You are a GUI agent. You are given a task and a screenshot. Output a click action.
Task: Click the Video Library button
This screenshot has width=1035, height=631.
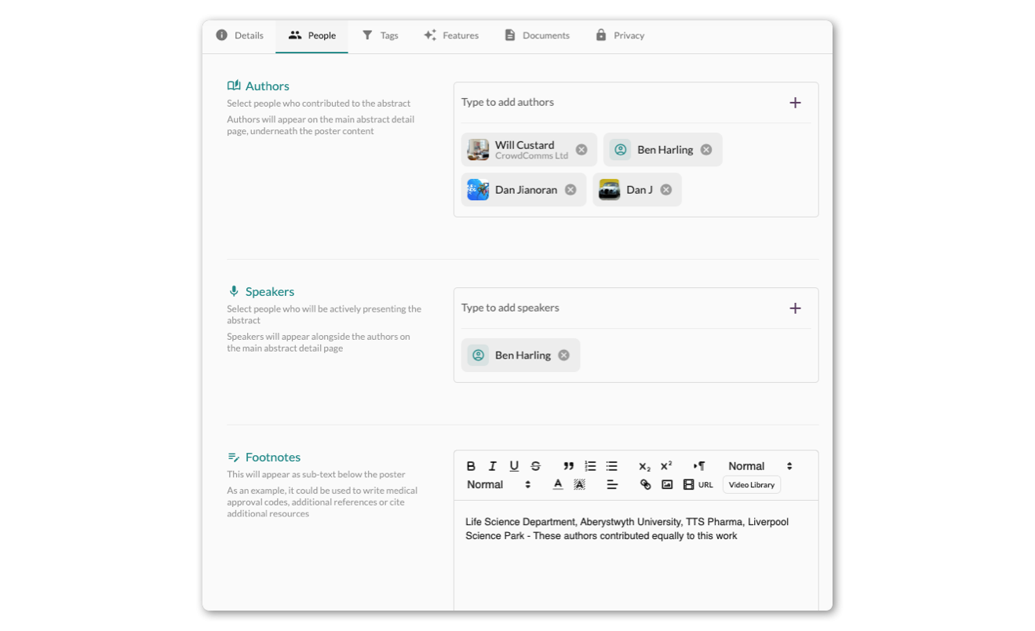click(752, 485)
